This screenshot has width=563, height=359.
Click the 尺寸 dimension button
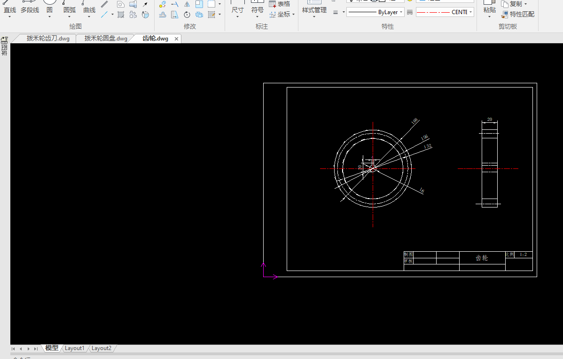pyautogui.click(x=238, y=10)
